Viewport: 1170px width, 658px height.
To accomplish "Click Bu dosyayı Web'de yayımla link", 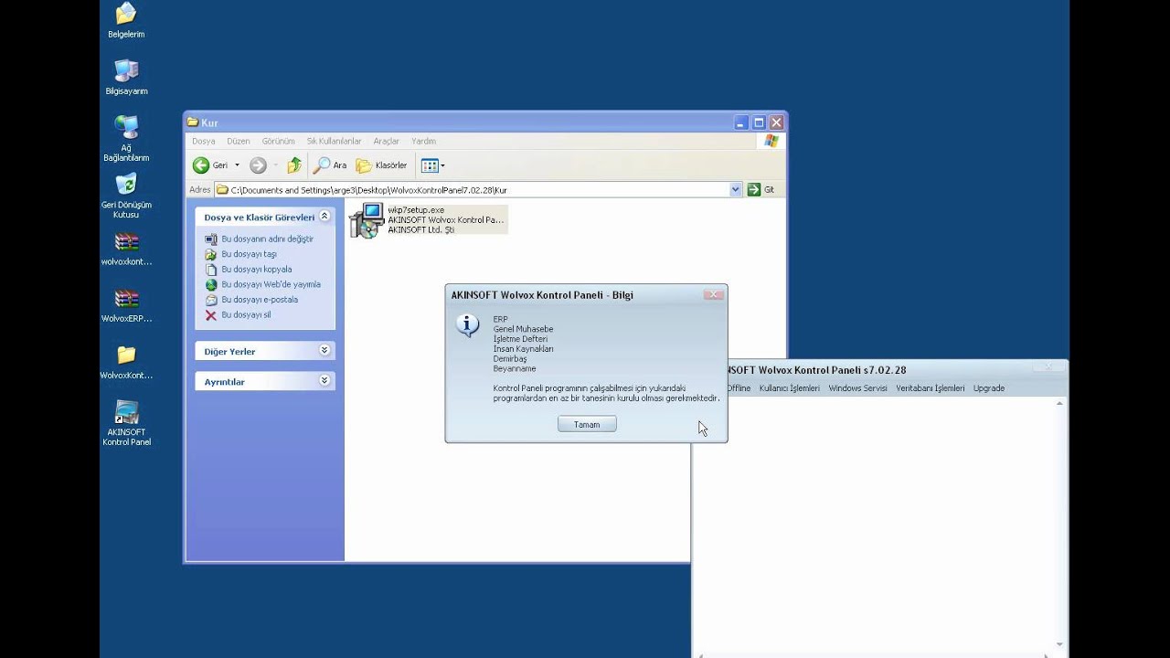I will 271,284.
